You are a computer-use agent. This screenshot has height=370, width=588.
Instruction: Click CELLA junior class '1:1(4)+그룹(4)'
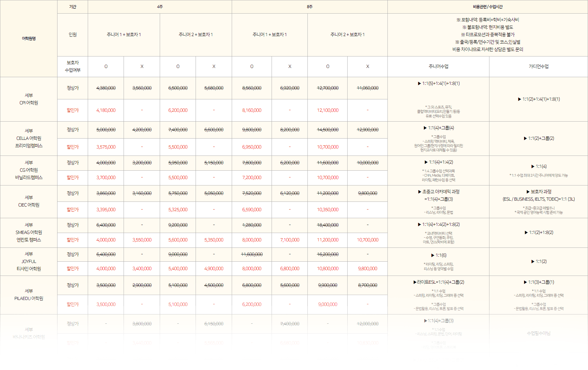tap(439, 128)
